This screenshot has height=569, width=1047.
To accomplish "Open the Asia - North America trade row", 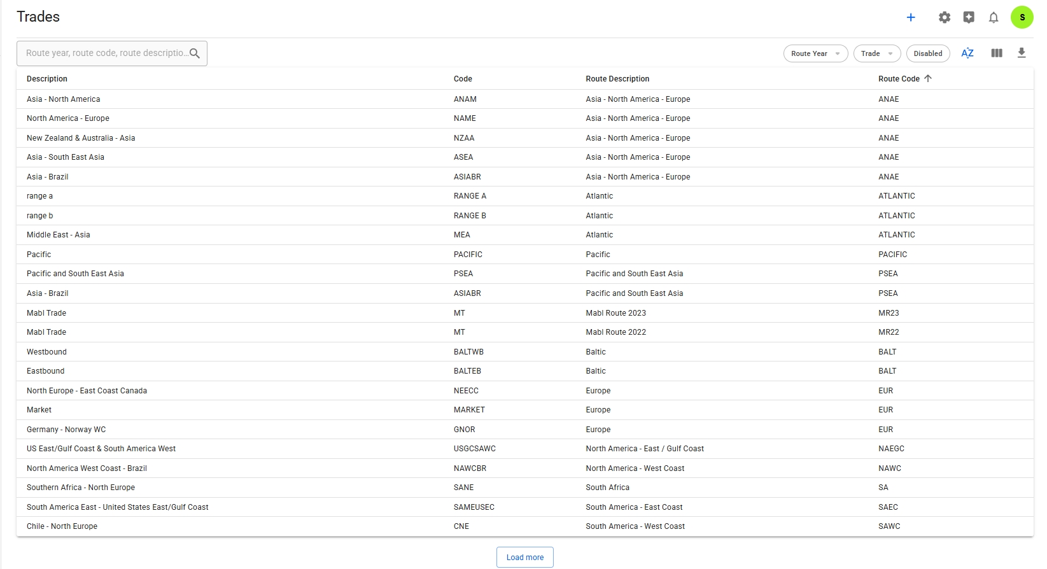I will click(x=64, y=99).
